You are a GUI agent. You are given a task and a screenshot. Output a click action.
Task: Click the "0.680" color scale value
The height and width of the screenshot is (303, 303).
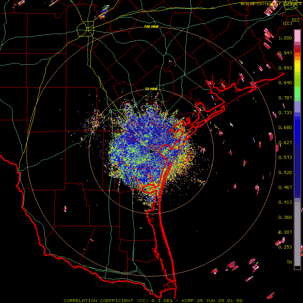[285, 128]
